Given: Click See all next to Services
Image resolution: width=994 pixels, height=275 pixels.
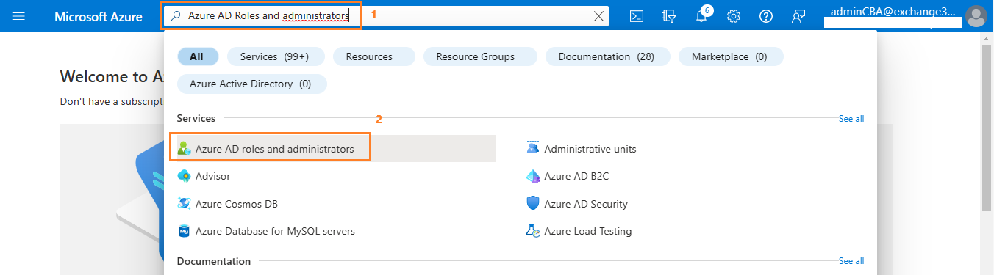Looking at the screenshot, I should (x=851, y=118).
